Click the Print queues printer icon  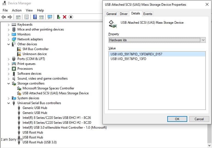(14, 64)
